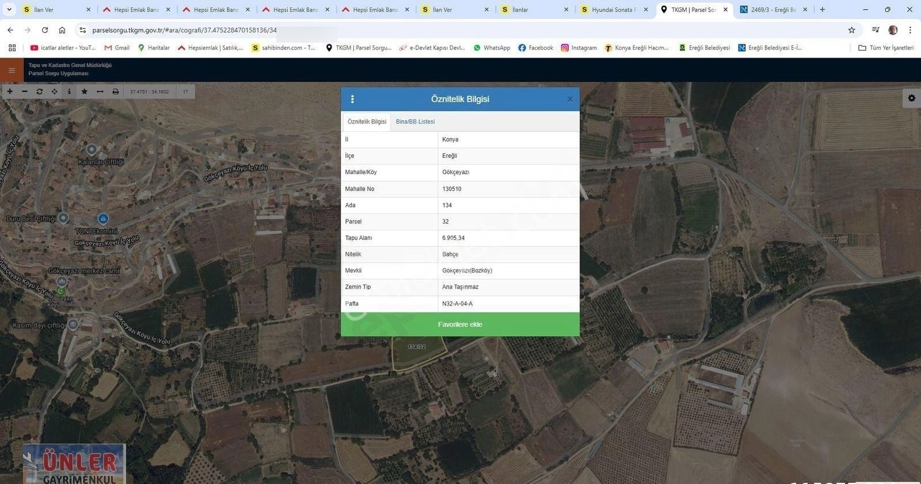
Task: Open favorites via the star tool
Action: pyautogui.click(x=85, y=92)
